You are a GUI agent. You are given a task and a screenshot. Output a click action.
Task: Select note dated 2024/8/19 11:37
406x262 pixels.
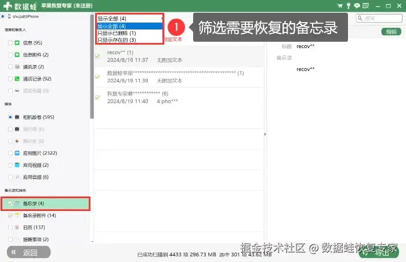tap(179, 56)
